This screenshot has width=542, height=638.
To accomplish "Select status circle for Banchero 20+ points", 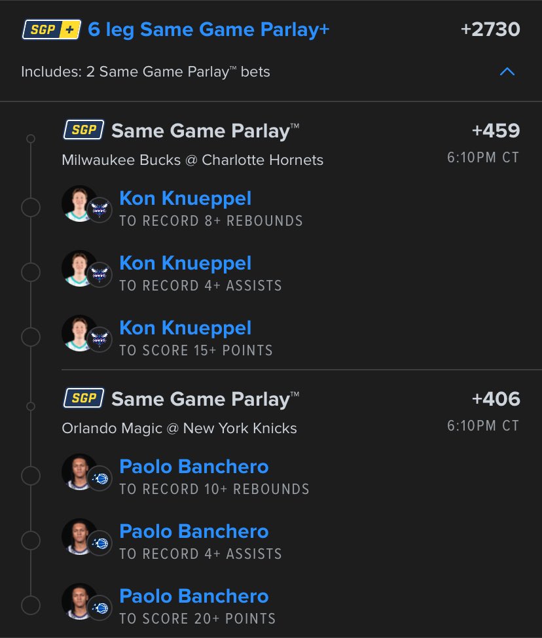I will (31, 605).
